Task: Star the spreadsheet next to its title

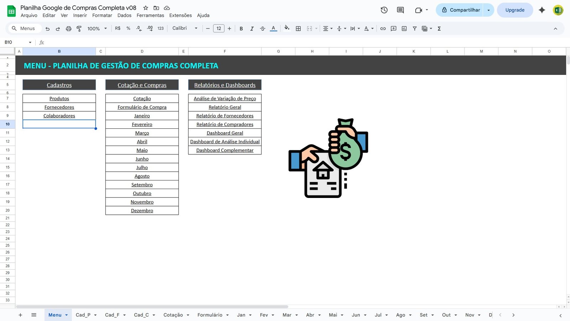Action: coord(145,7)
